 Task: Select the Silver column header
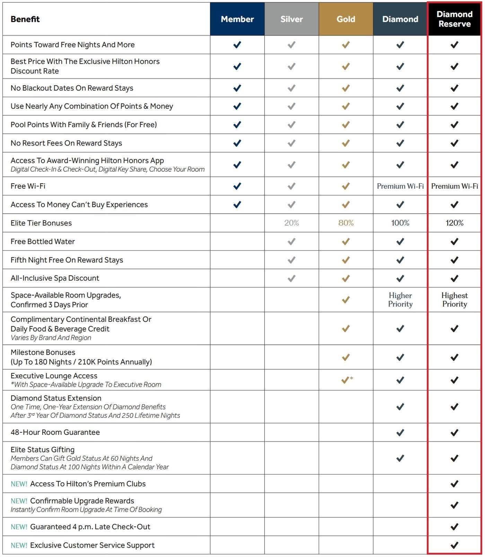[291, 19]
